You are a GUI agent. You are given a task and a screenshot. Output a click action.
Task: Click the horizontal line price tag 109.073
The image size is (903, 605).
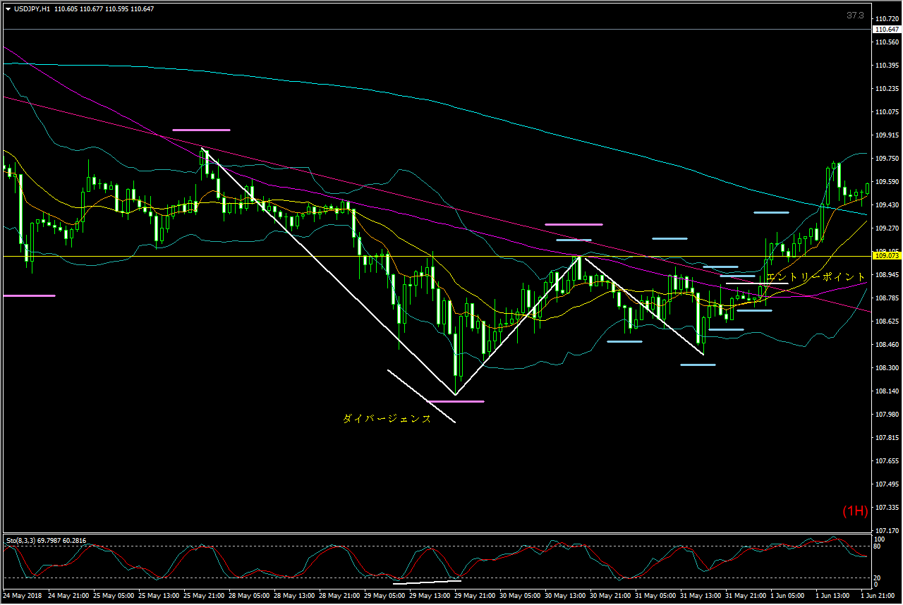pyautogui.click(x=887, y=256)
